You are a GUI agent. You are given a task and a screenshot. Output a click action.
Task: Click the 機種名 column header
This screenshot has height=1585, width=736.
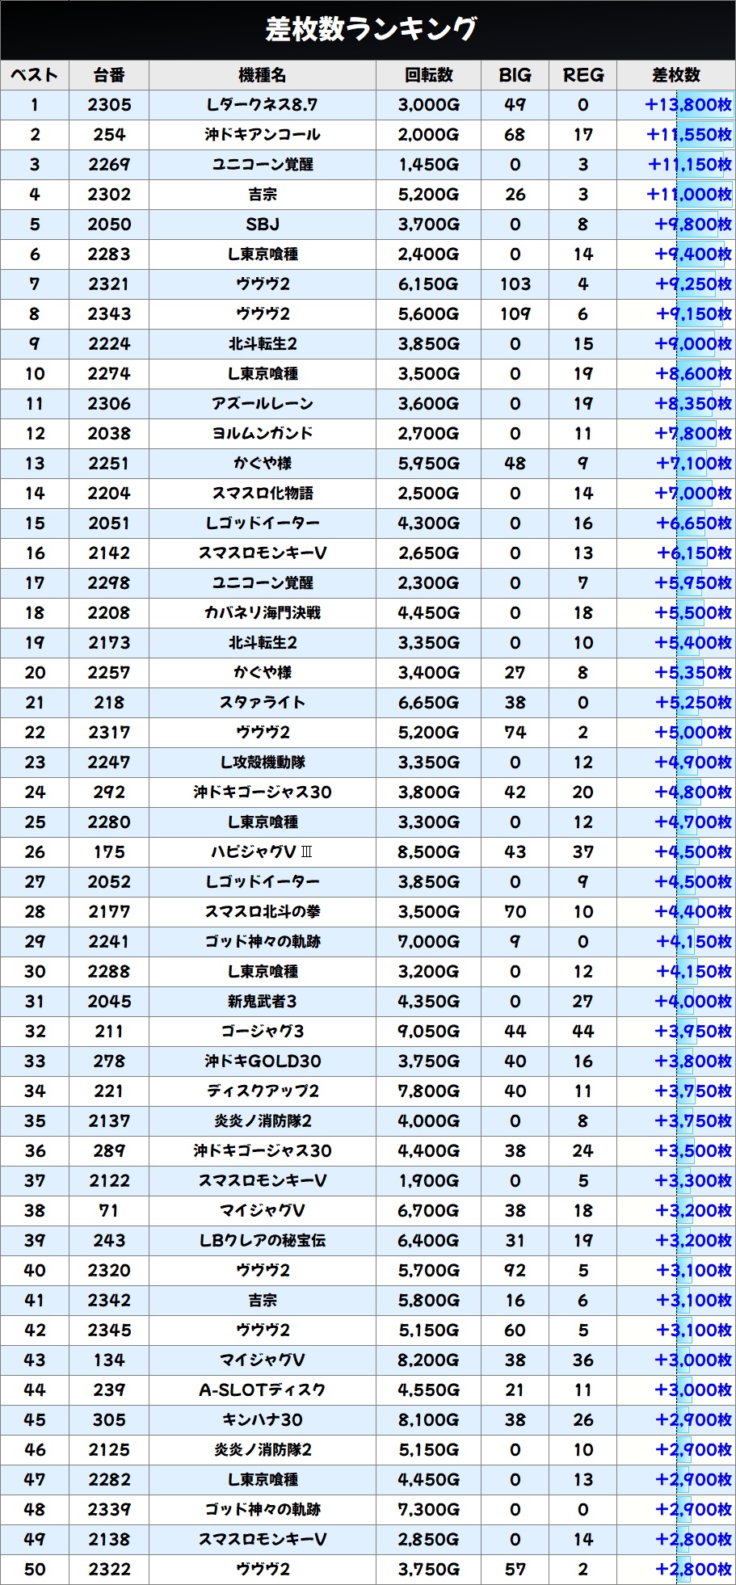pyautogui.click(x=263, y=75)
